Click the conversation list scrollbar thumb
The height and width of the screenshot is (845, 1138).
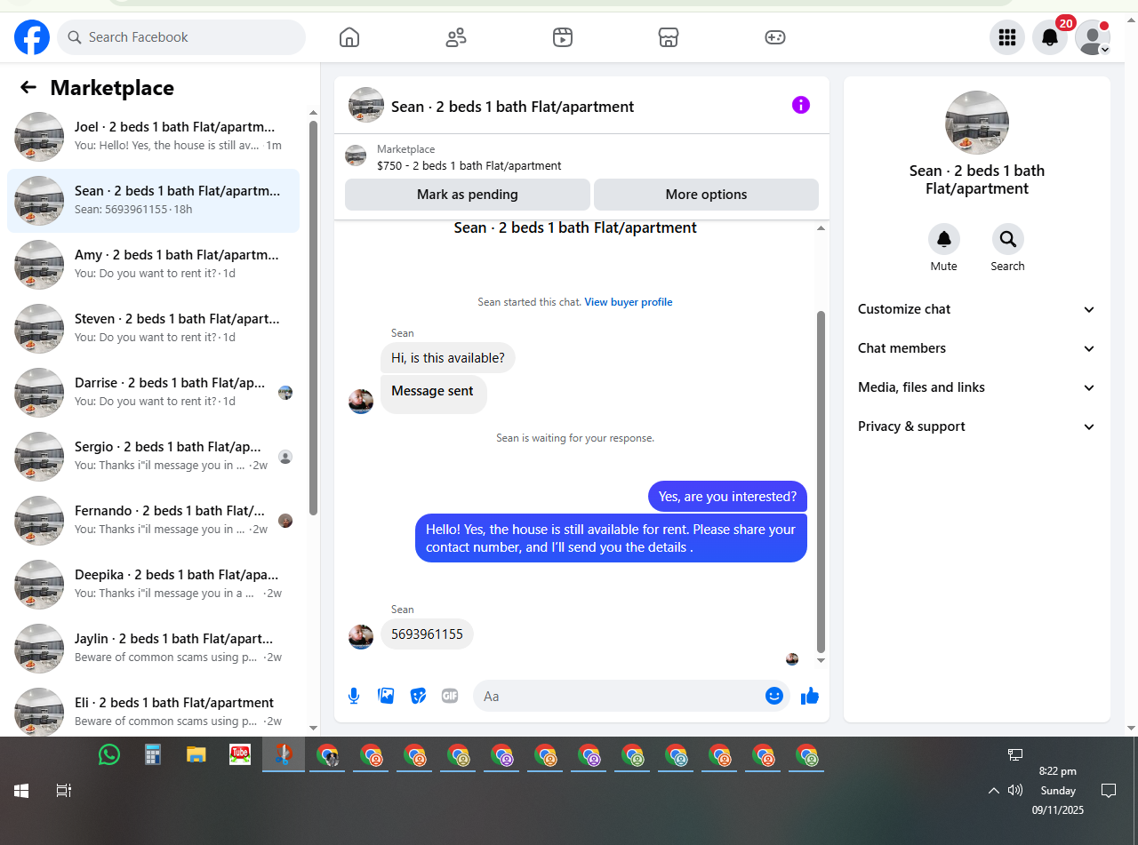[x=313, y=318]
